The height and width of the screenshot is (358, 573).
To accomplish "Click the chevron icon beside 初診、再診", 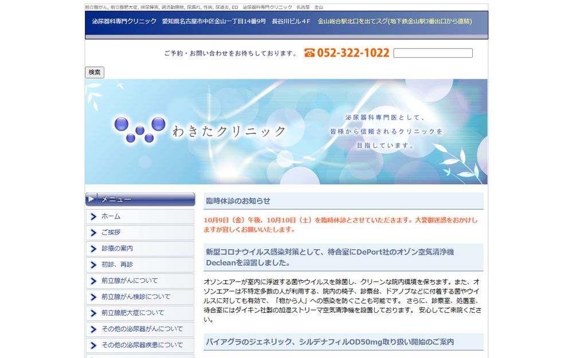I will tap(93, 265).
